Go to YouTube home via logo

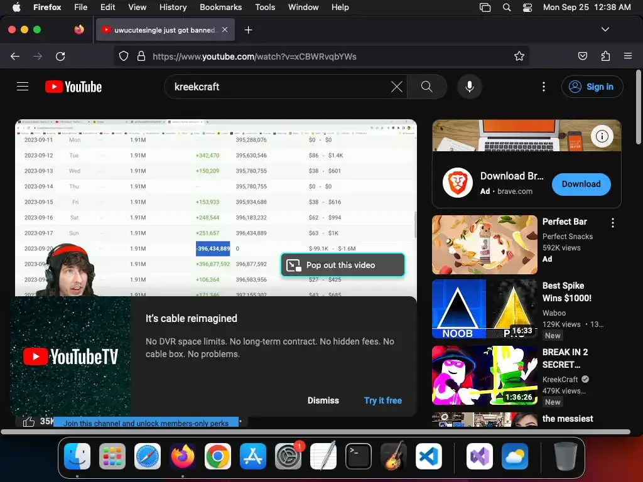(x=73, y=87)
